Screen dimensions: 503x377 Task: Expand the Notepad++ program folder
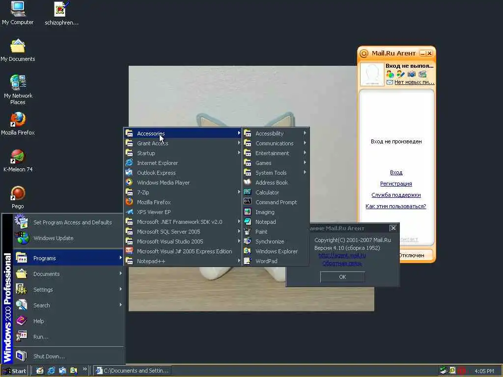183,261
